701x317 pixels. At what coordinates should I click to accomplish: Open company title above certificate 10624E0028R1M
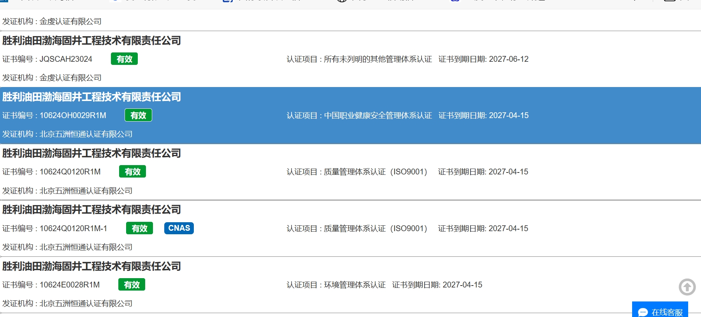point(92,266)
